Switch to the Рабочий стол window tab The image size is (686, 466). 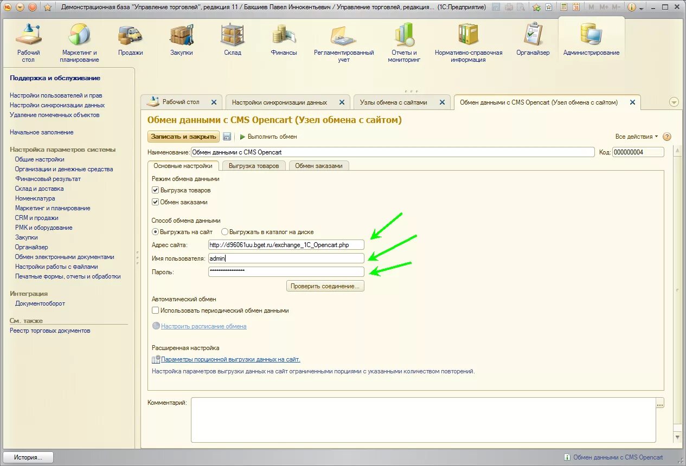[x=181, y=102]
